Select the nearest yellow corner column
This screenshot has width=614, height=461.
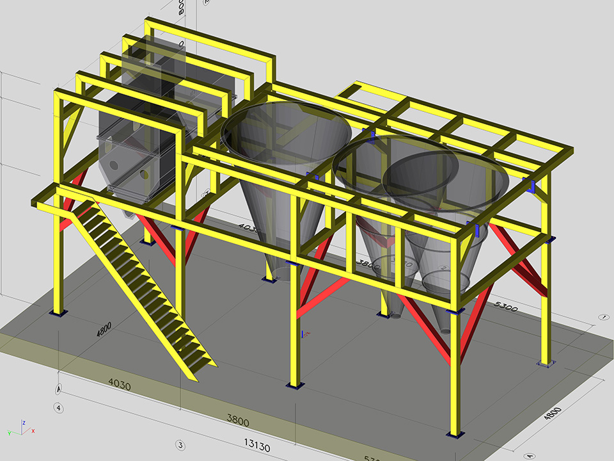(455, 371)
